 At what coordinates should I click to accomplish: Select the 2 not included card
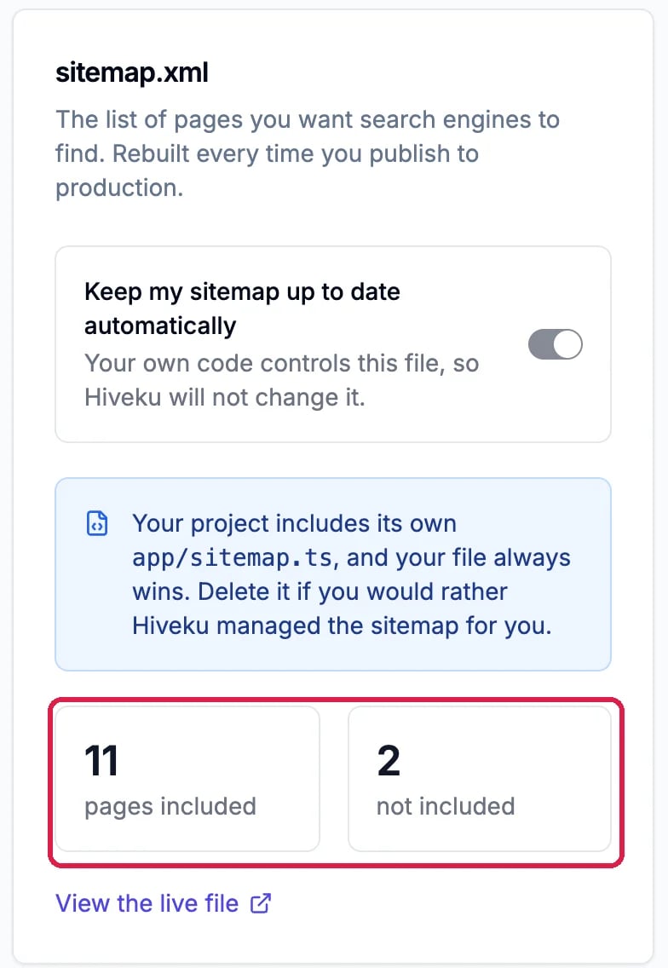click(x=480, y=779)
